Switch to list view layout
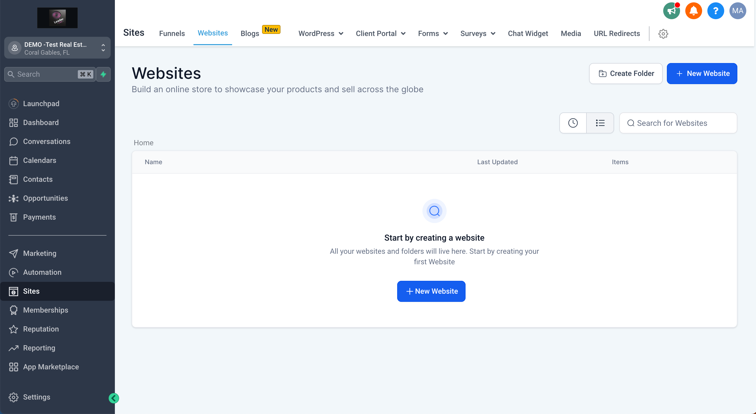 coord(600,123)
